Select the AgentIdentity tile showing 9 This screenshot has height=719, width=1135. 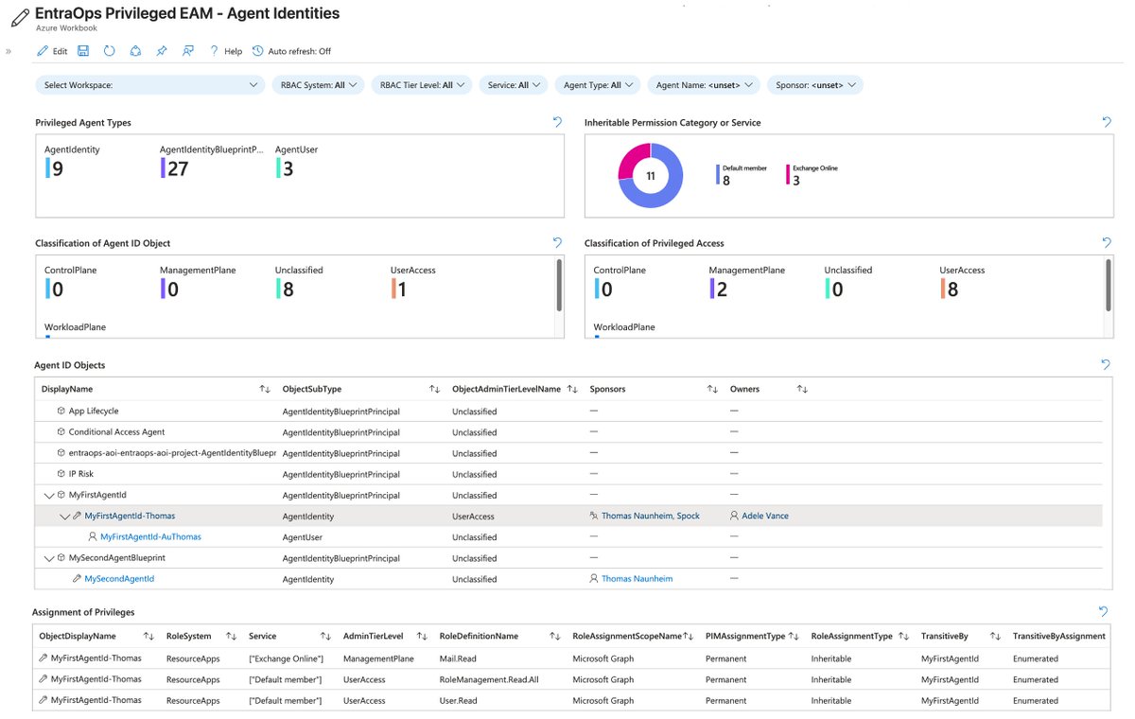tap(72, 161)
